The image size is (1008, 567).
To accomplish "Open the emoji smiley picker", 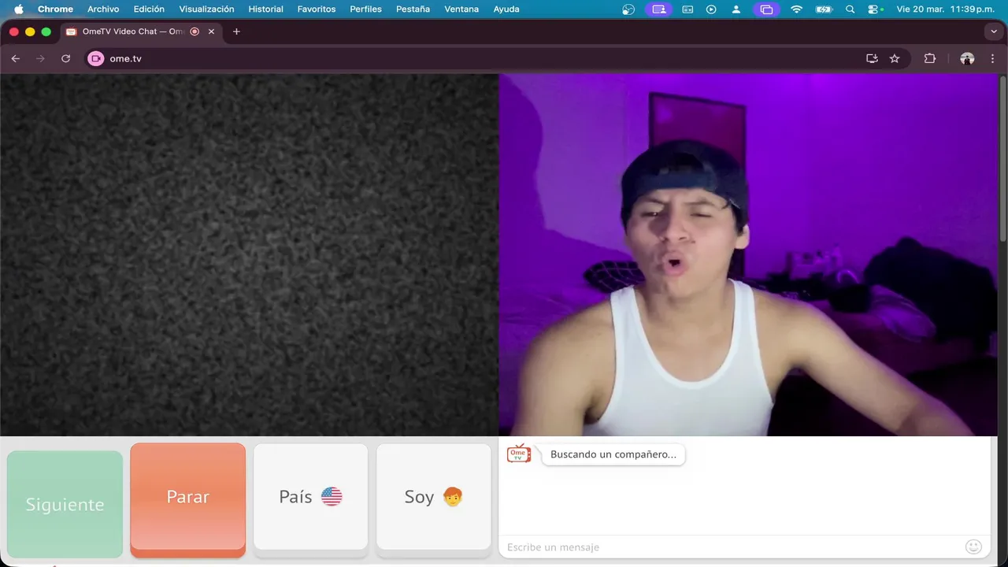I will [973, 547].
